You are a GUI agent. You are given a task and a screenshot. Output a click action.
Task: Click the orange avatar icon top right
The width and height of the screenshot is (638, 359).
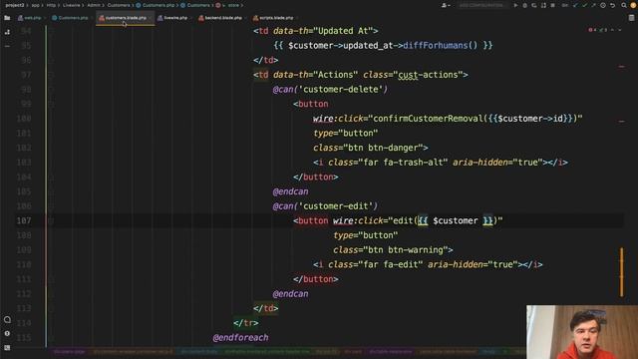(633, 5)
